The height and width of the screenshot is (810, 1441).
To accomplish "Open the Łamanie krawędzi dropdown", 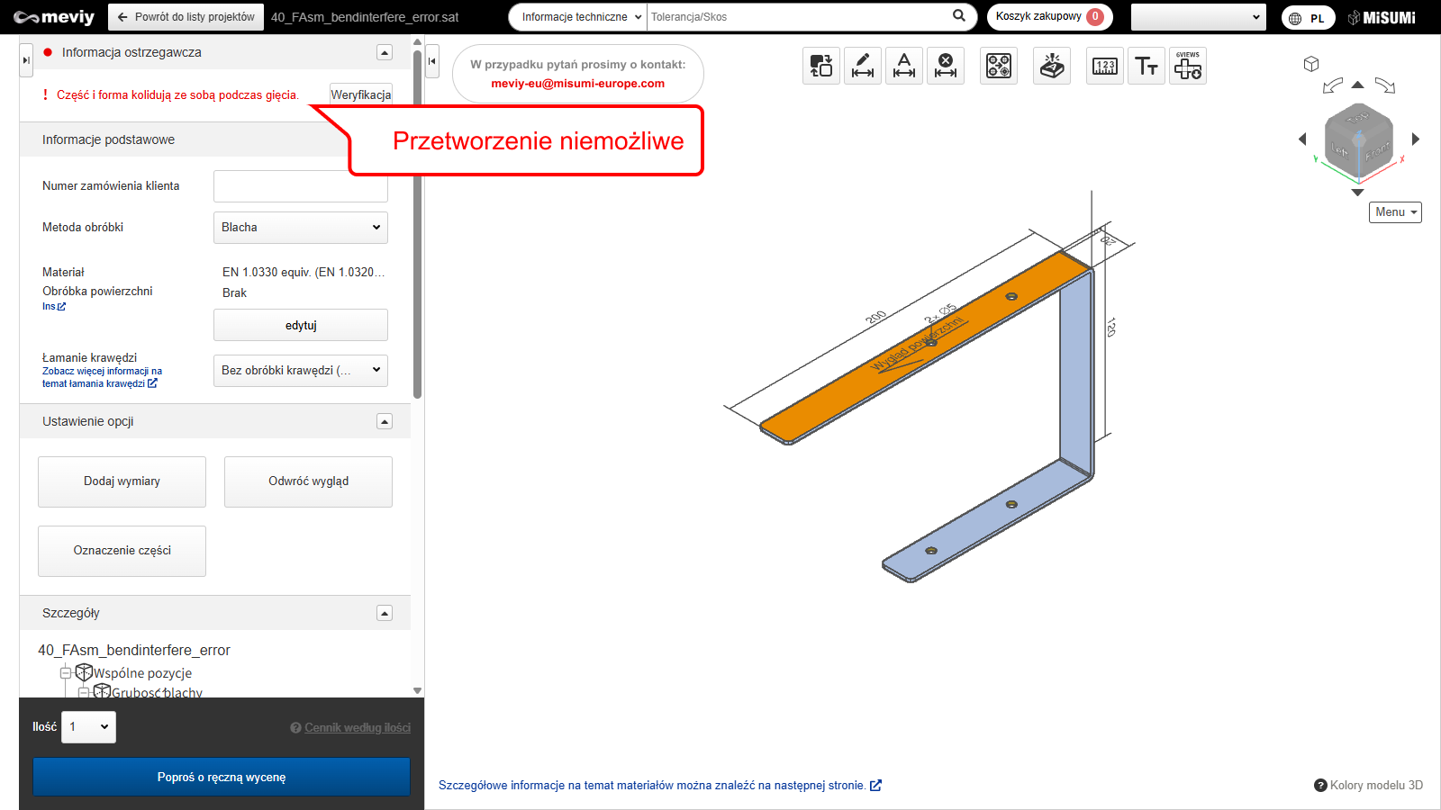I will pyautogui.click(x=300, y=370).
